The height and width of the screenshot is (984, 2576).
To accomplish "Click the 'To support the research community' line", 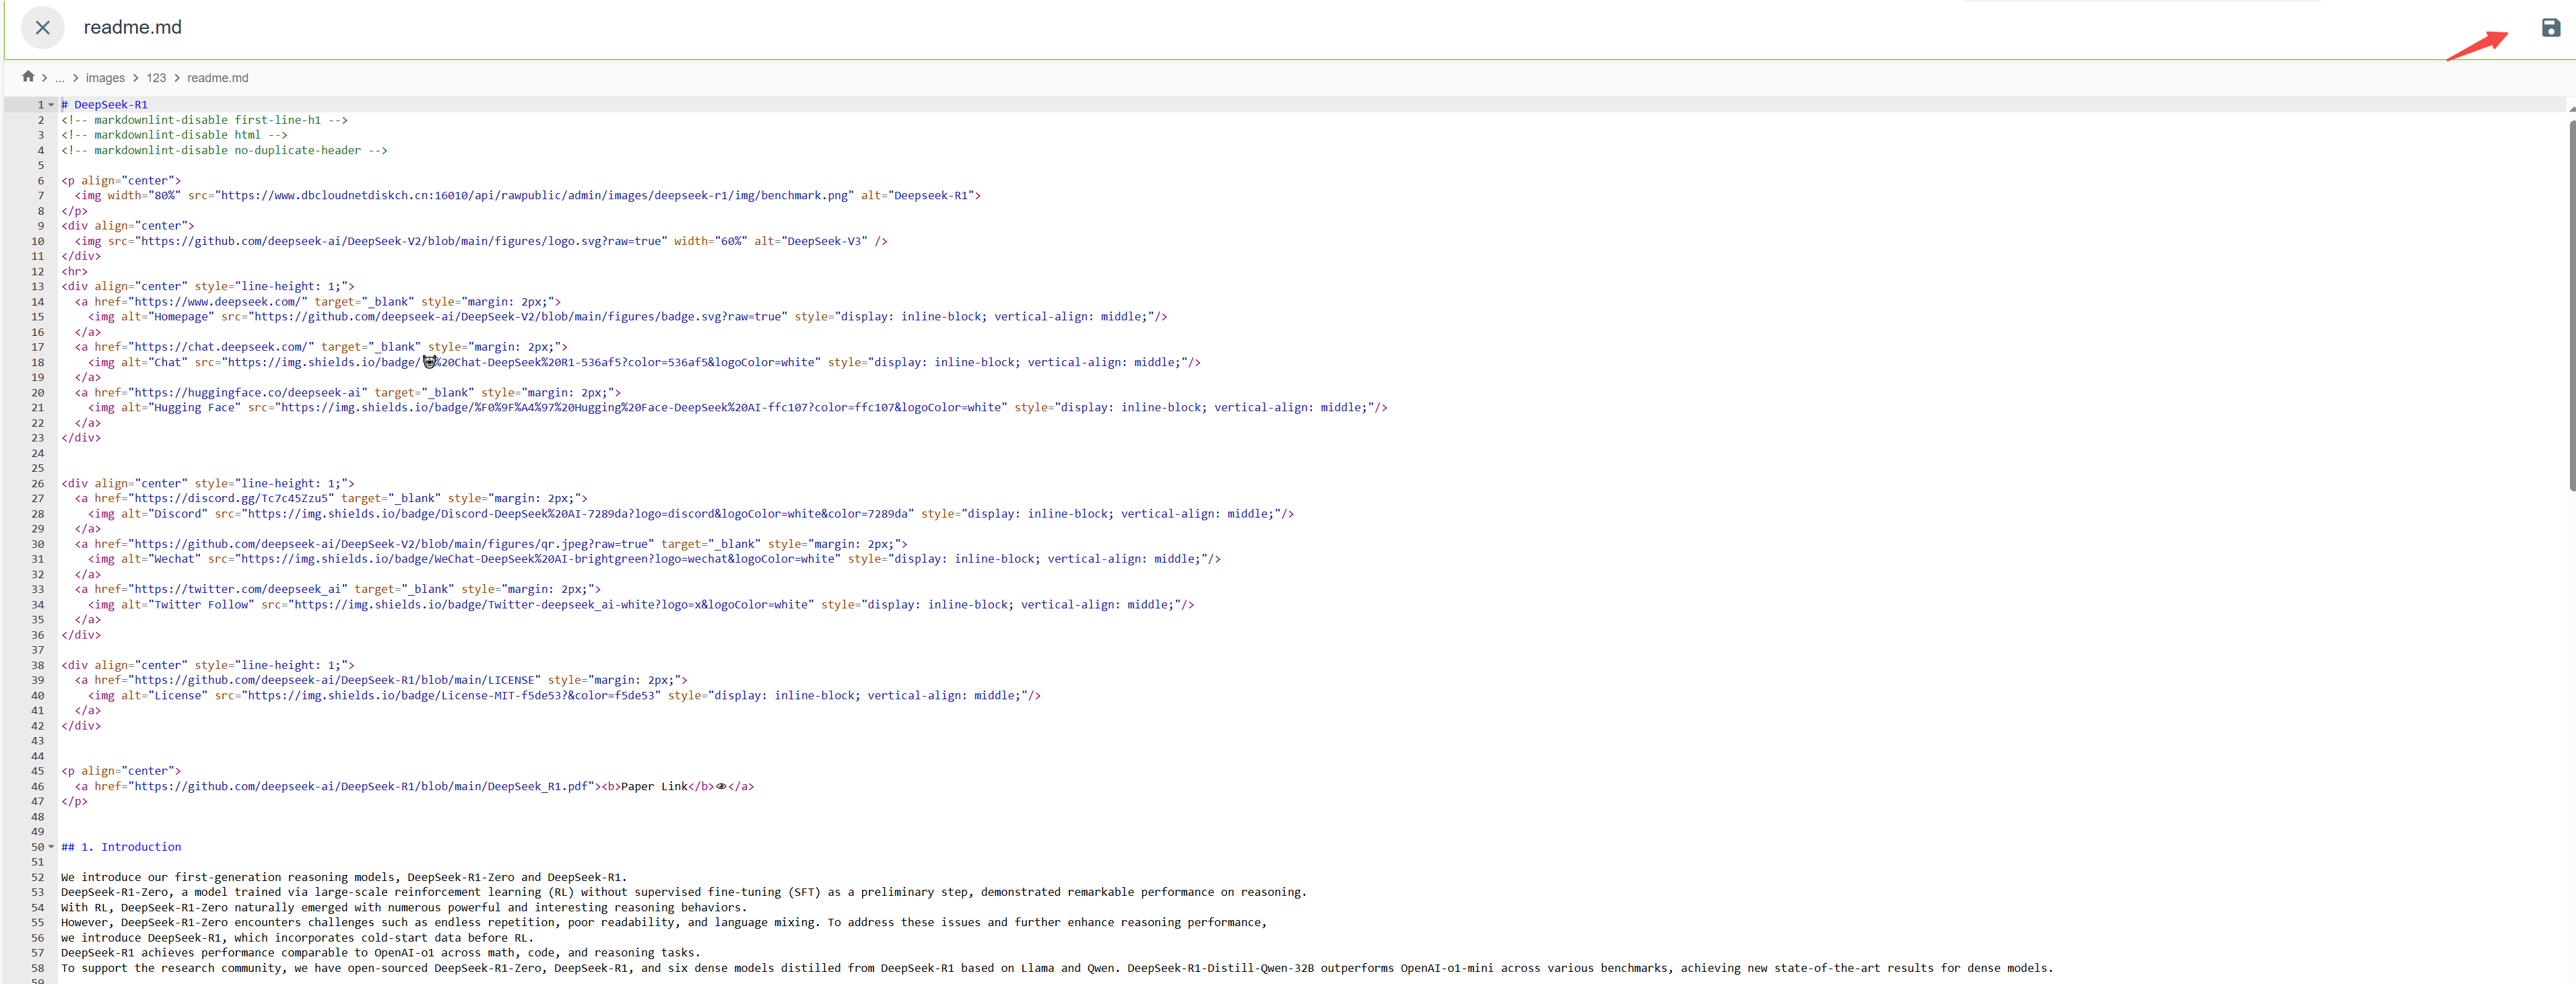I will click(x=1057, y=969).
